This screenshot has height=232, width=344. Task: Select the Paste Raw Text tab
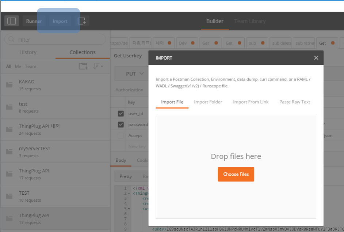(x=295, y=102)
